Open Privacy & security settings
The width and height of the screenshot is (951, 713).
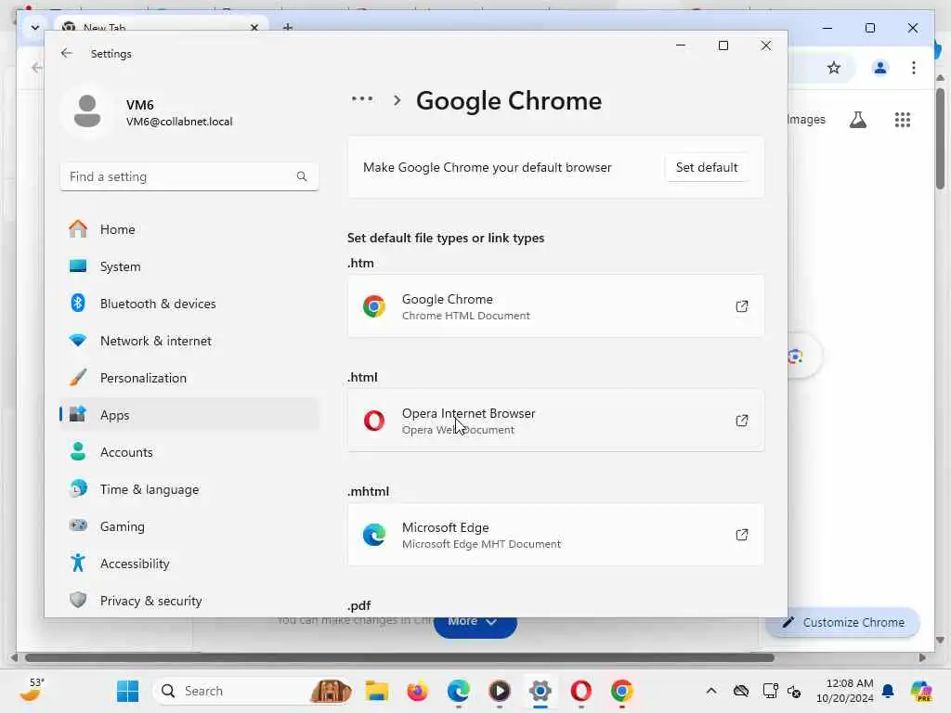pos(189,601)
